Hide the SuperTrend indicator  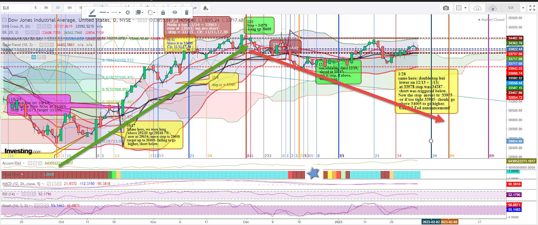(x=41, y=45)
